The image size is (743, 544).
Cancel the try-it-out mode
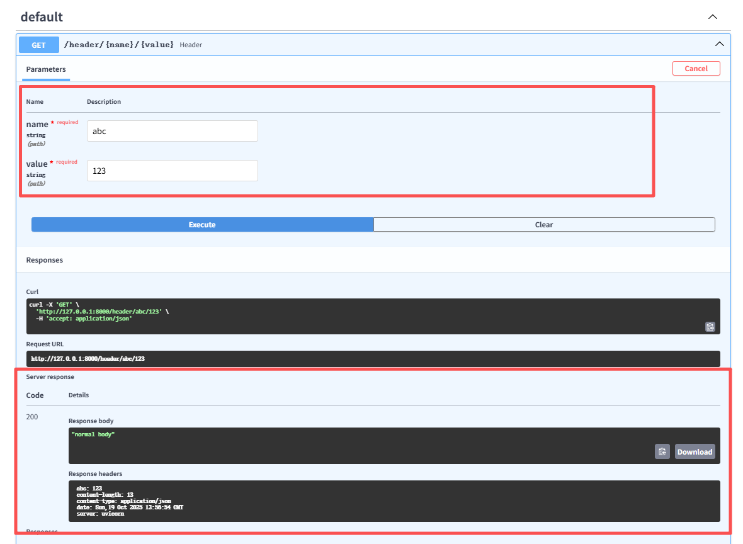pos(696,68)
